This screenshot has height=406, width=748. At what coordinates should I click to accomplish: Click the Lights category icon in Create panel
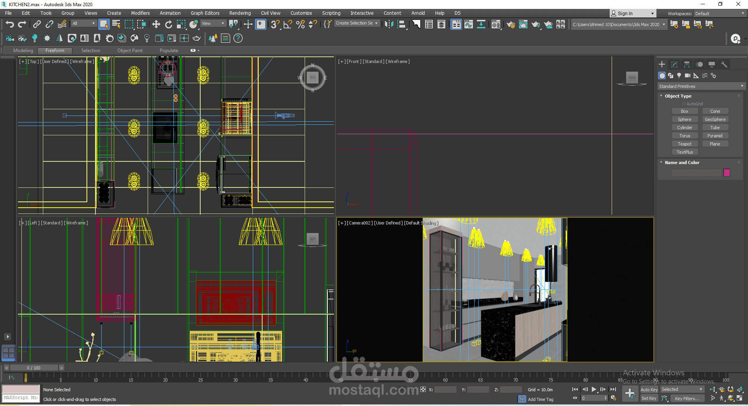679,75
